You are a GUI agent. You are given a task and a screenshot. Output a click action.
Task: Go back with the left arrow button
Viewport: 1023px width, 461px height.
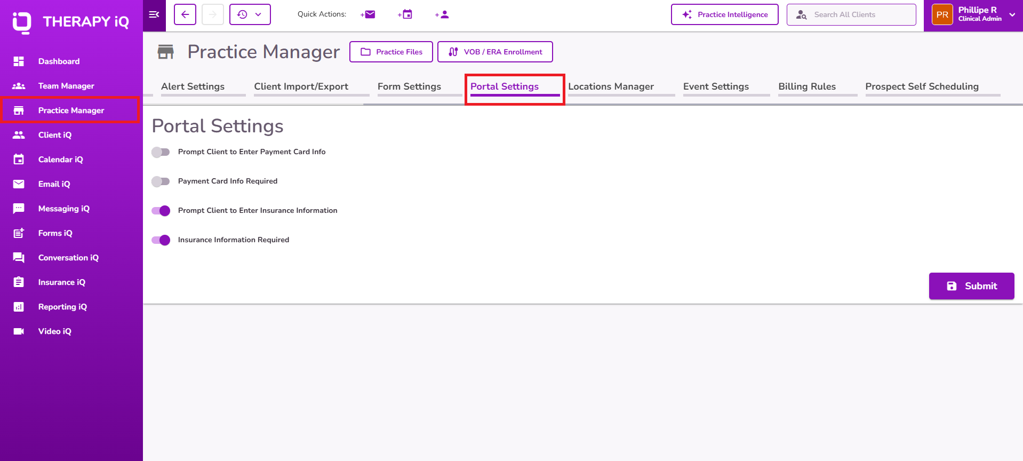pos(185,14)
